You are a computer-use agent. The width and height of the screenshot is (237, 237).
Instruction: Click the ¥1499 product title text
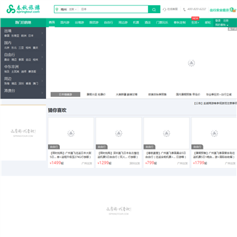71,155
